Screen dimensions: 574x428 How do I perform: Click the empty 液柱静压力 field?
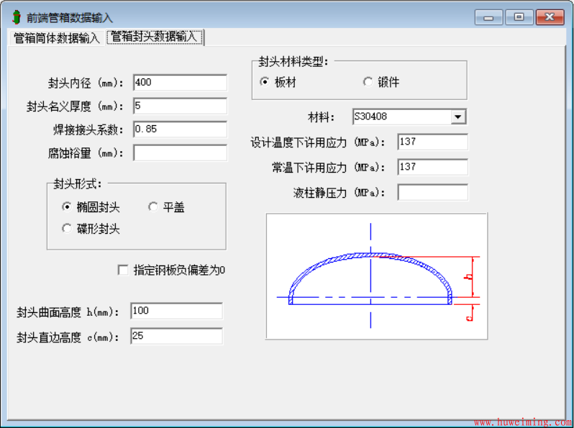[x=432, y=193]
